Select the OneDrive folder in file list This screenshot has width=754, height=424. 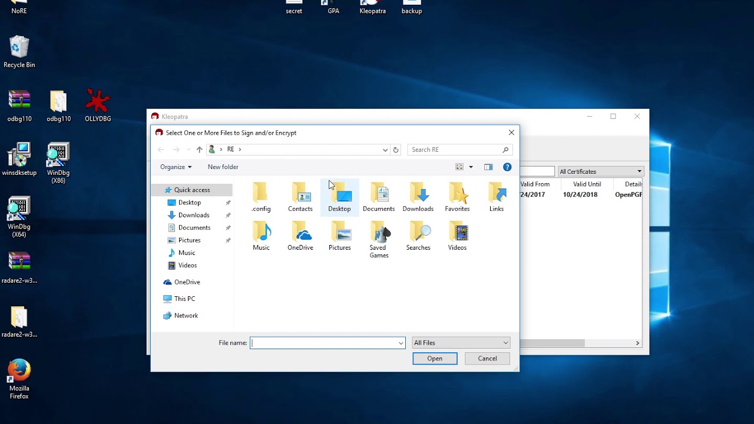point(300,236)
